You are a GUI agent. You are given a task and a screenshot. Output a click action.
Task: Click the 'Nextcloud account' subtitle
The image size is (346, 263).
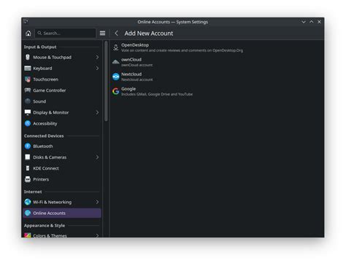(137, 79)
